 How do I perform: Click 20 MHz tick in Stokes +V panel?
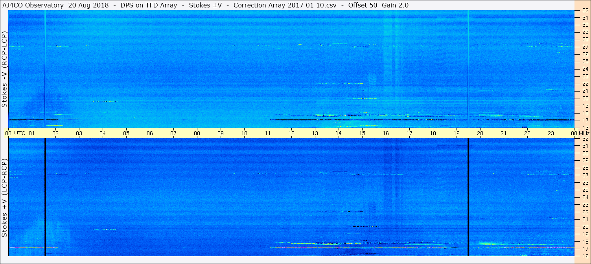585,227
